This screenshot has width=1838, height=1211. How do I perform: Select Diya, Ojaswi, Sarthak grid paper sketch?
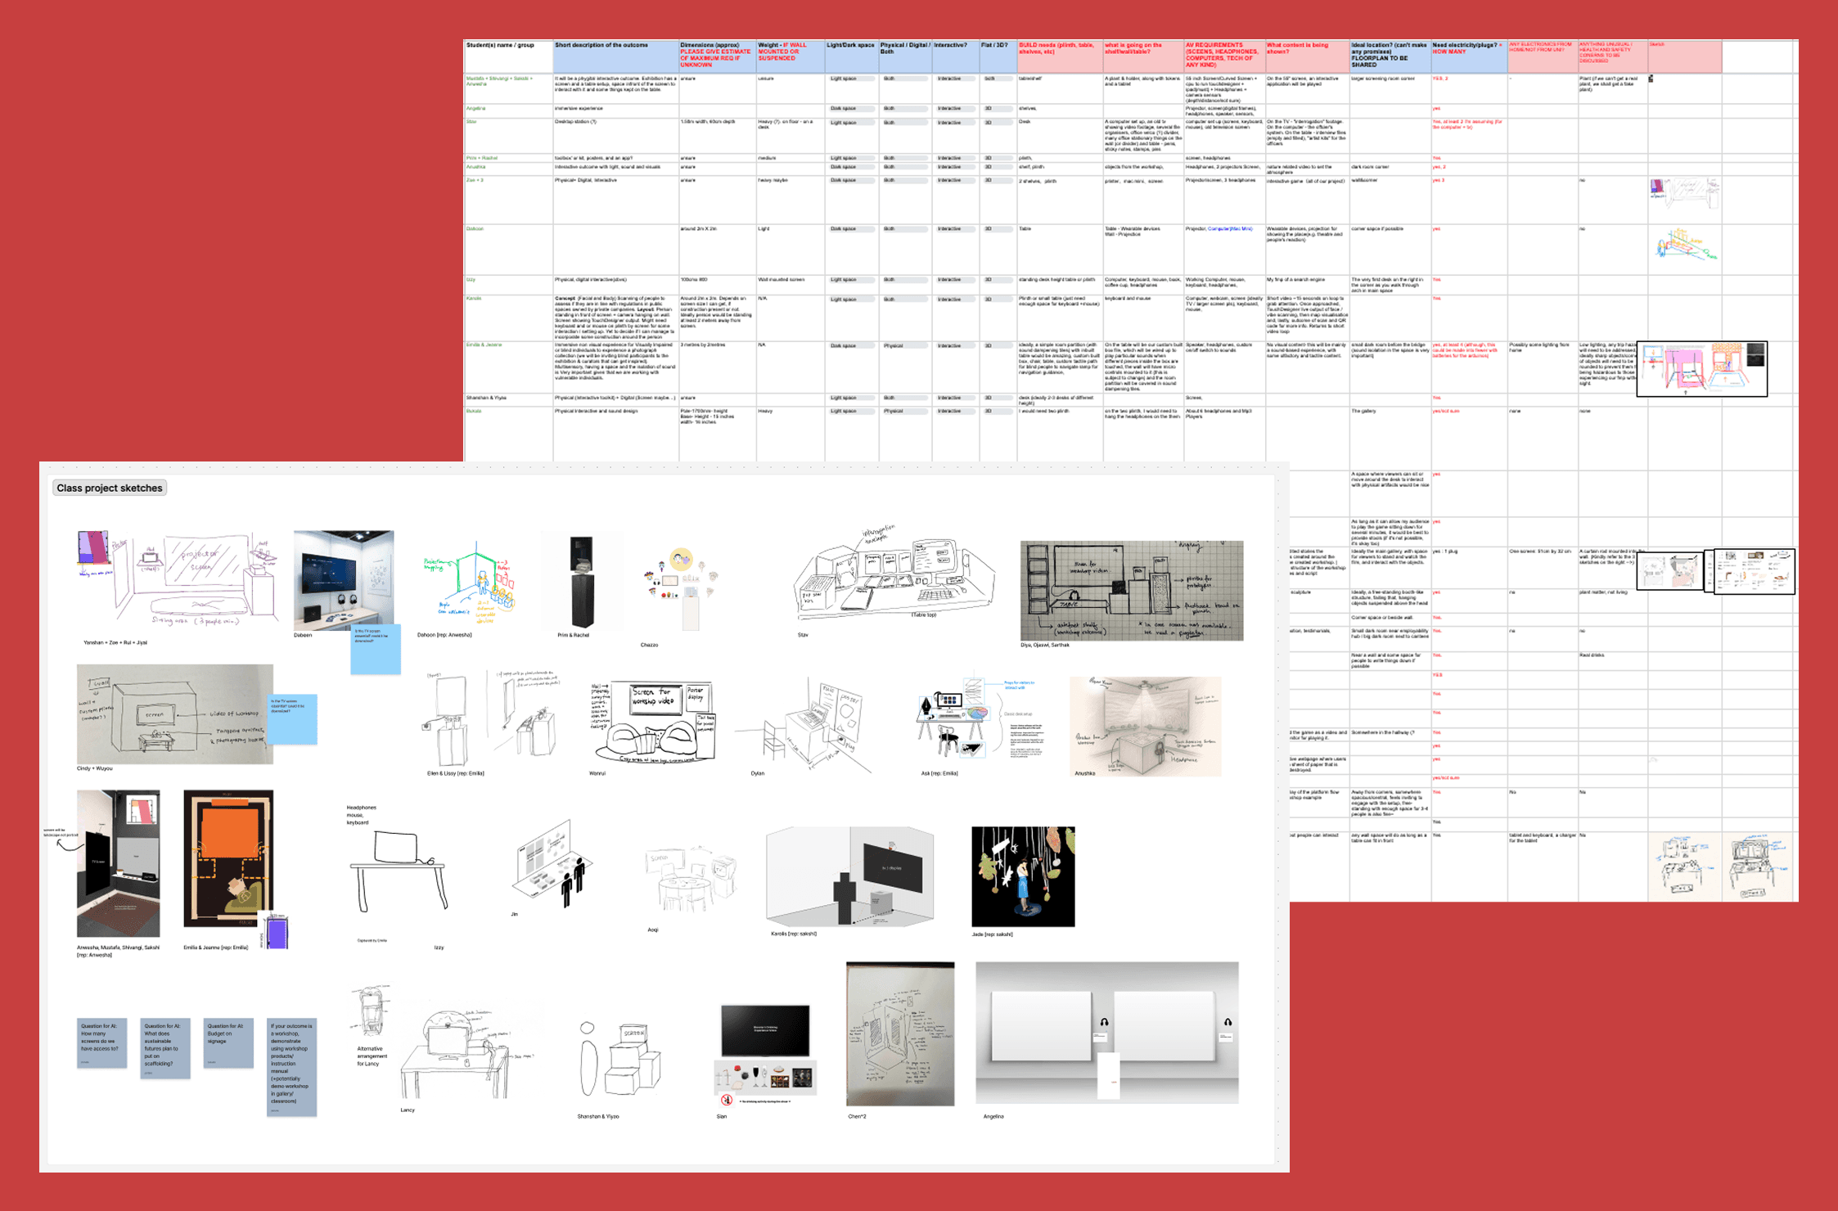coord(1131,590)
